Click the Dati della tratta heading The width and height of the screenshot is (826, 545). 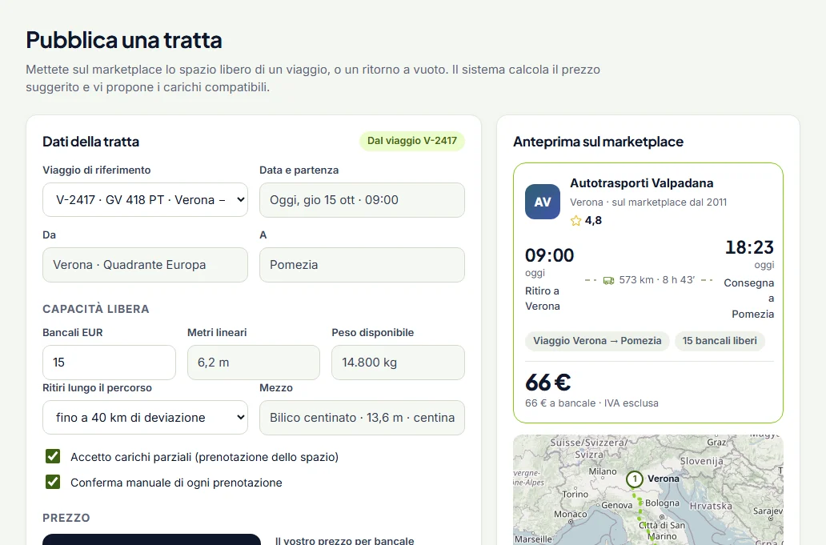[90, 142]
